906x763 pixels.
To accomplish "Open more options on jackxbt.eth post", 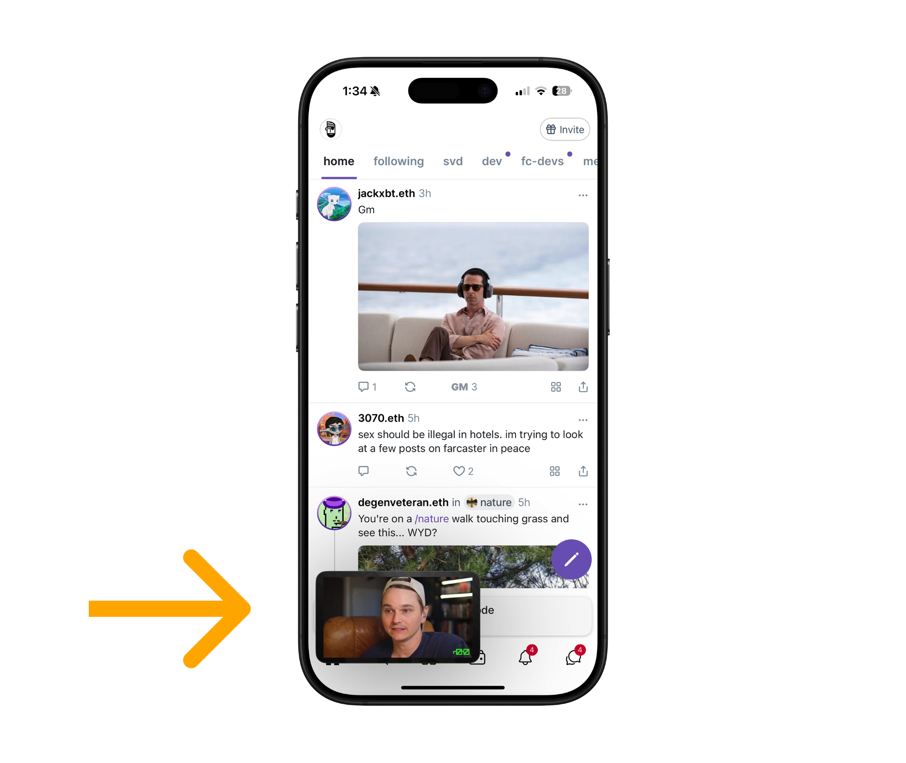I will 583,196.
